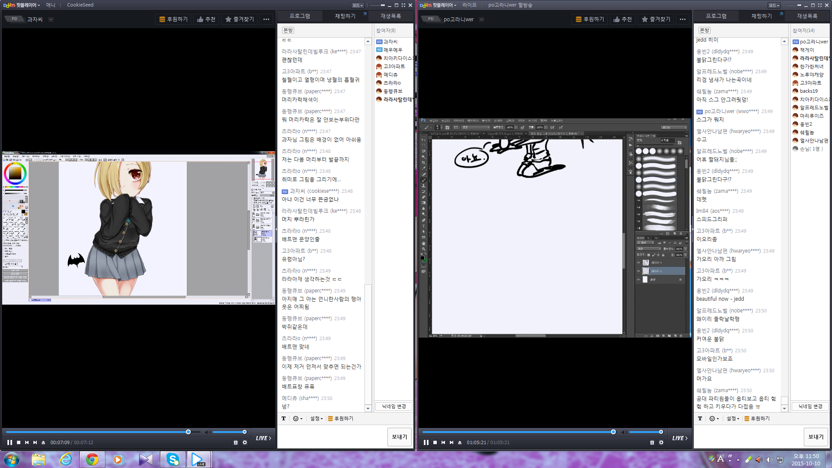Open Internet Explorer from the taskbar

click(65, 459)
